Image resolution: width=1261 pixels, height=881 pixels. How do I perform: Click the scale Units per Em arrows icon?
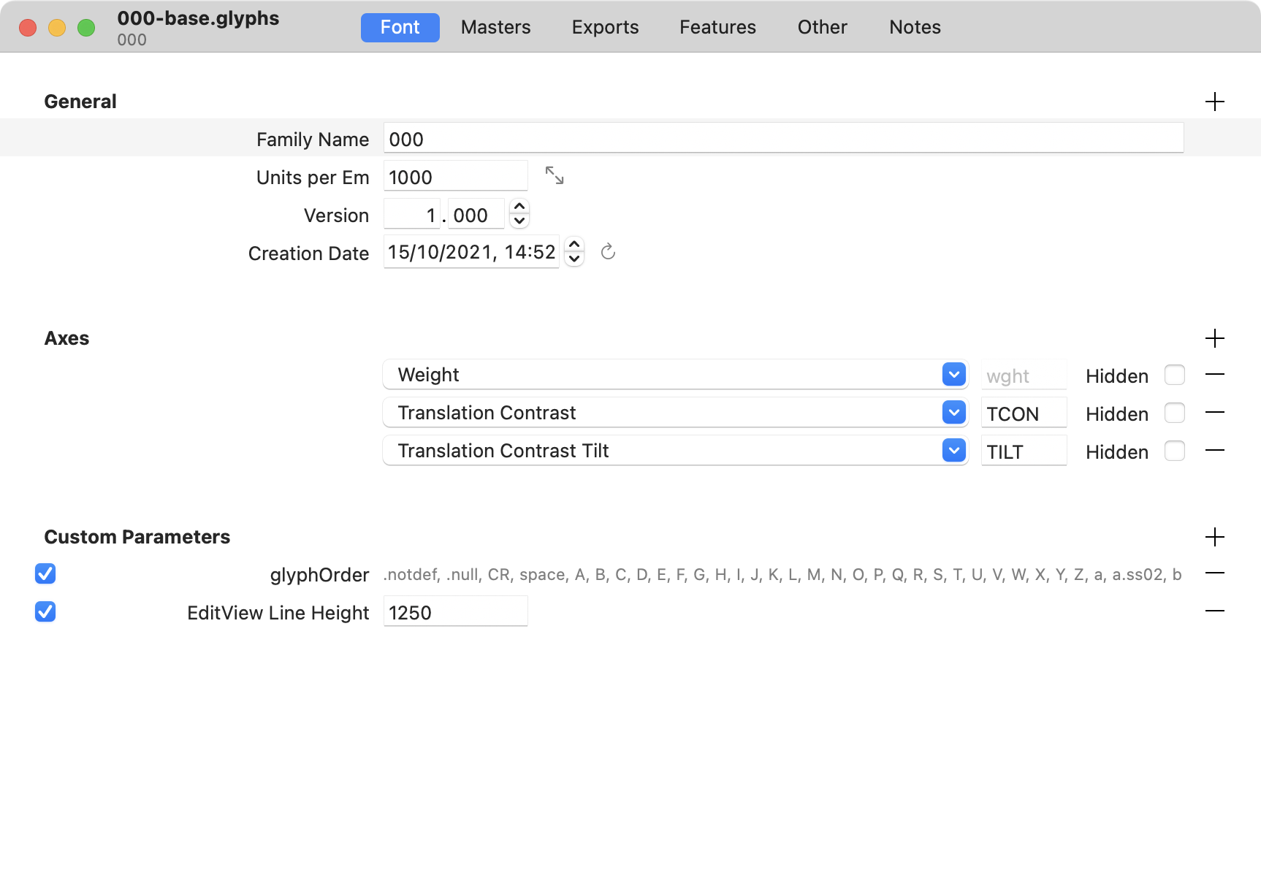click(555, 175)
